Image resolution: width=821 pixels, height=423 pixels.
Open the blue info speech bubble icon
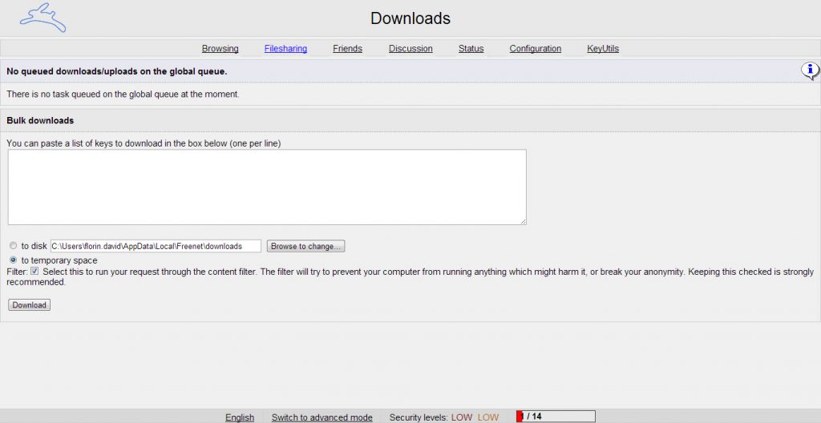(810, 70)
